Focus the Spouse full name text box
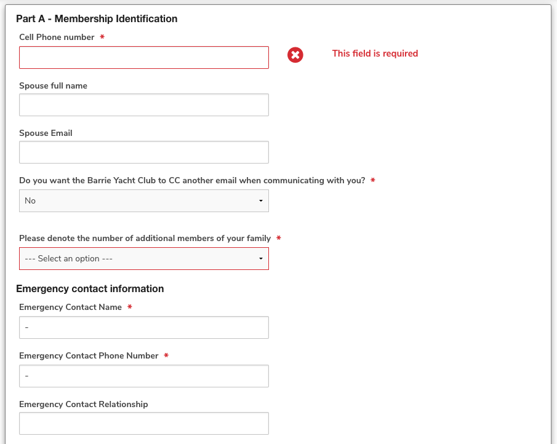Screen dimensions: 557x444 [143, 105]
